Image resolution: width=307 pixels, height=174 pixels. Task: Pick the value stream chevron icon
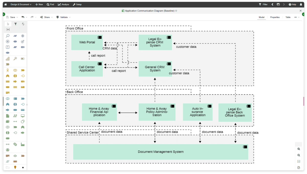click(x=8, y=64)
